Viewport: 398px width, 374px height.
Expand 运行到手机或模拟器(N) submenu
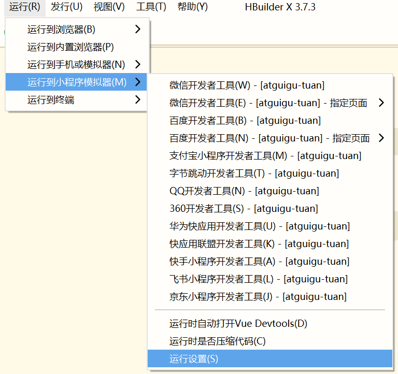point(78,65)
